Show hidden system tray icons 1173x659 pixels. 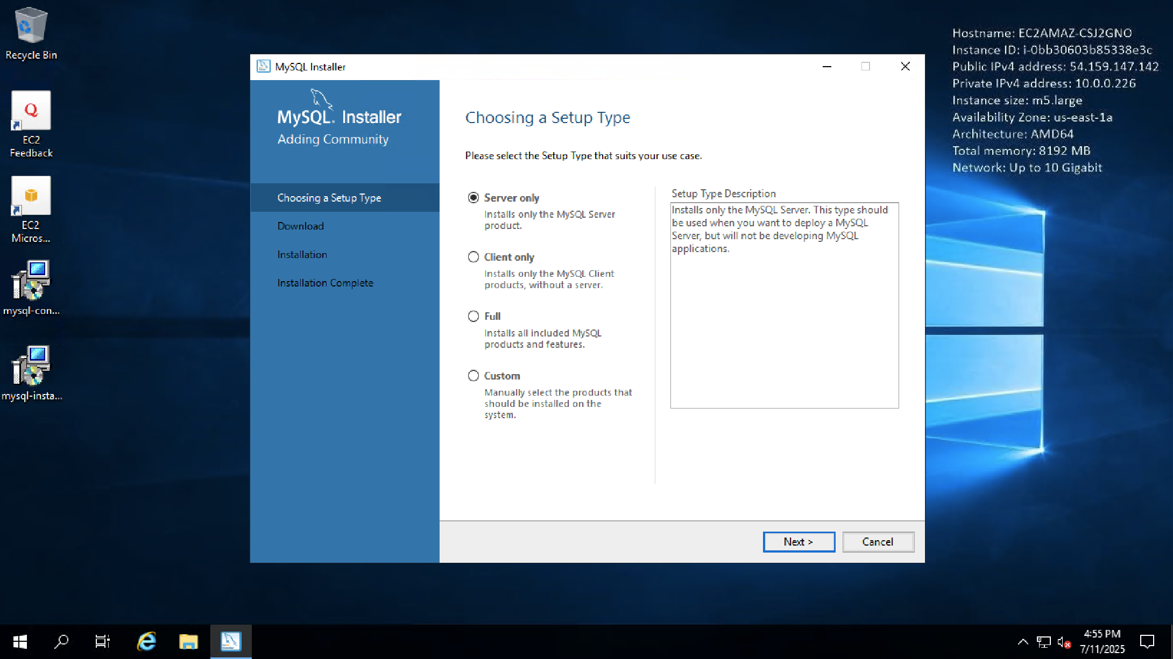click(x=1023, y=641)
